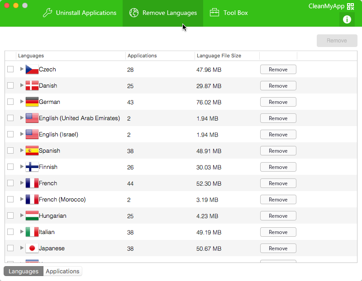Check the box next to Italian
Viewport: 362px width, 281px height.
click(10, 232)
